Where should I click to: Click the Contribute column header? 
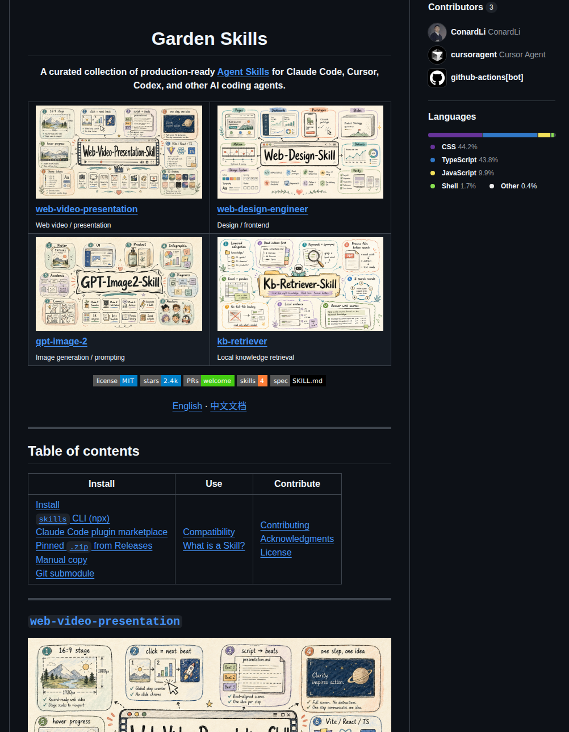[x=297, y=484]
